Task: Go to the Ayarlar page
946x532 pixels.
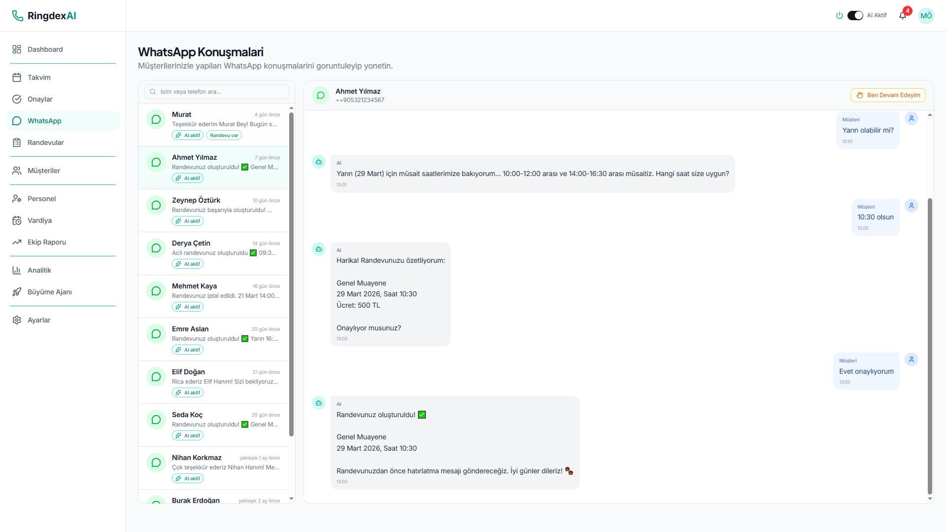Action: pos(63,320)
